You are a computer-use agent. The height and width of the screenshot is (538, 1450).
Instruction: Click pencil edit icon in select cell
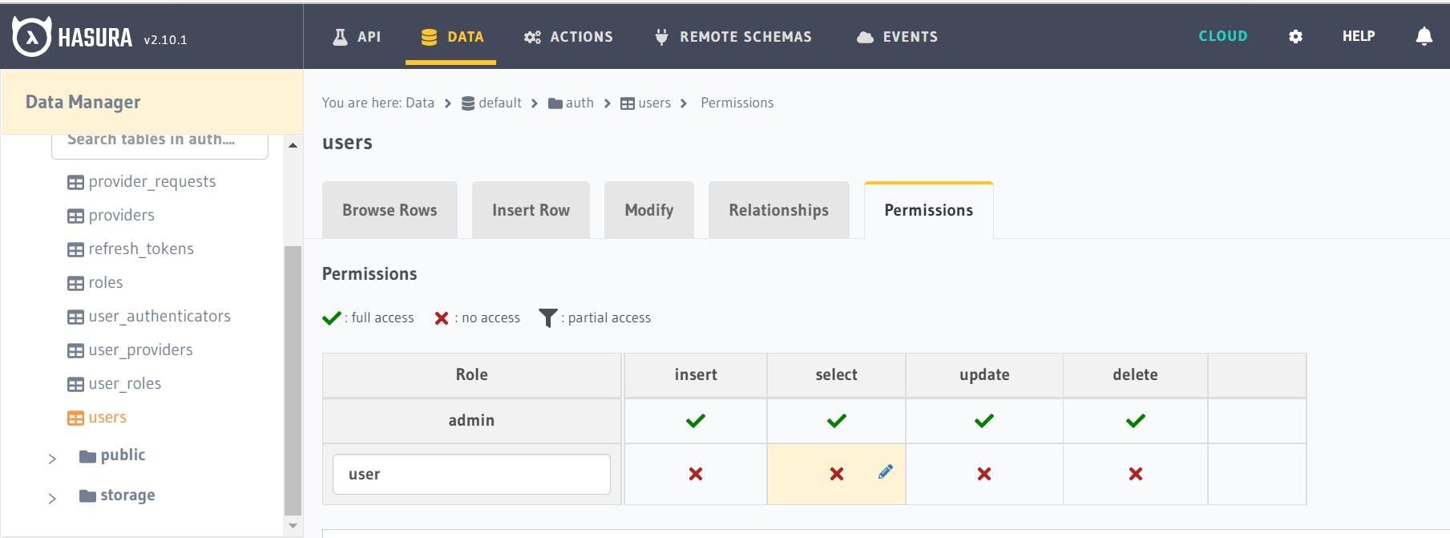tap(886, 471)
